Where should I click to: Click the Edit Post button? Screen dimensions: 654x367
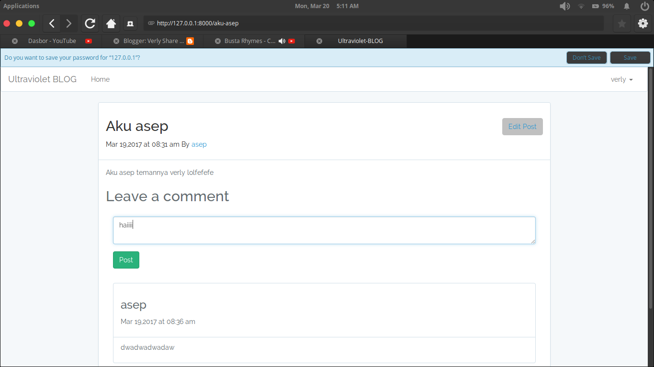(522, 127)
